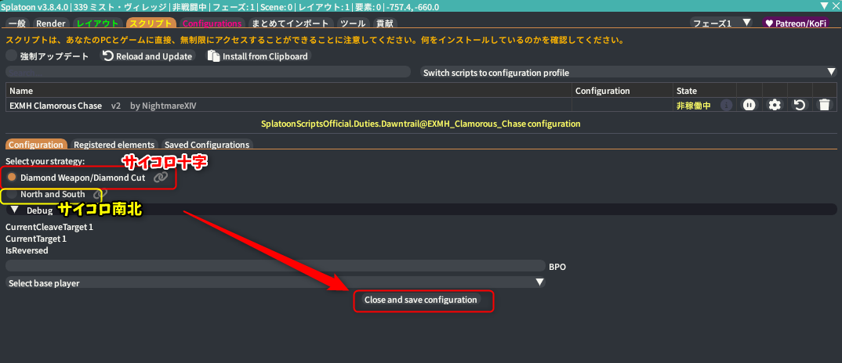The height and width of the screenshot is (363, 842).
Task: Delete the script using the trash icon
Action: (x=824, y=105)
